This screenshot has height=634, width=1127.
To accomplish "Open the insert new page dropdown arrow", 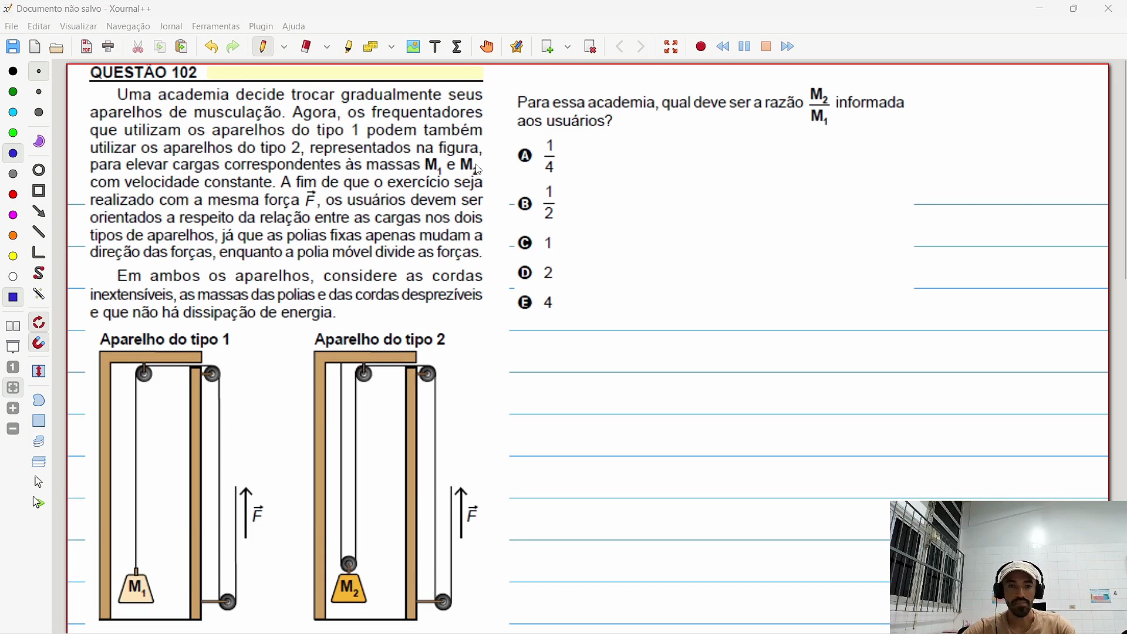I will [568, 47].
